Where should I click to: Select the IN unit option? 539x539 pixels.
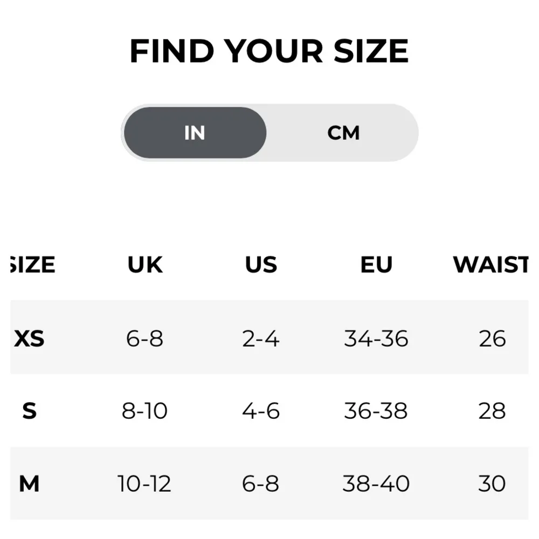195,133
